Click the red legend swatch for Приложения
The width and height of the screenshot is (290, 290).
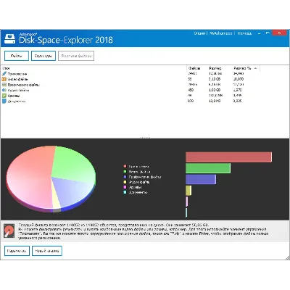(125, 166)
